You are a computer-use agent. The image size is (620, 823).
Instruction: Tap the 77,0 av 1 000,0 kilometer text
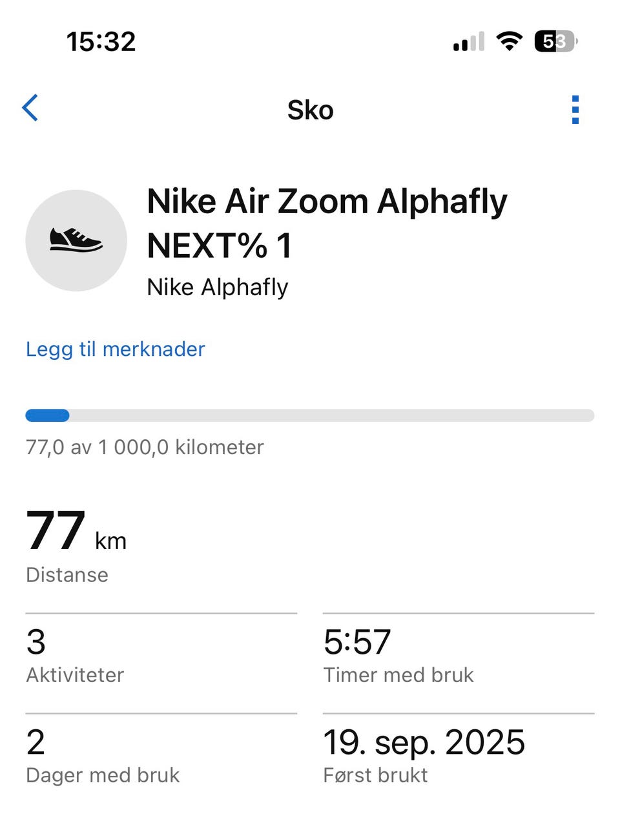click(145, 447)
